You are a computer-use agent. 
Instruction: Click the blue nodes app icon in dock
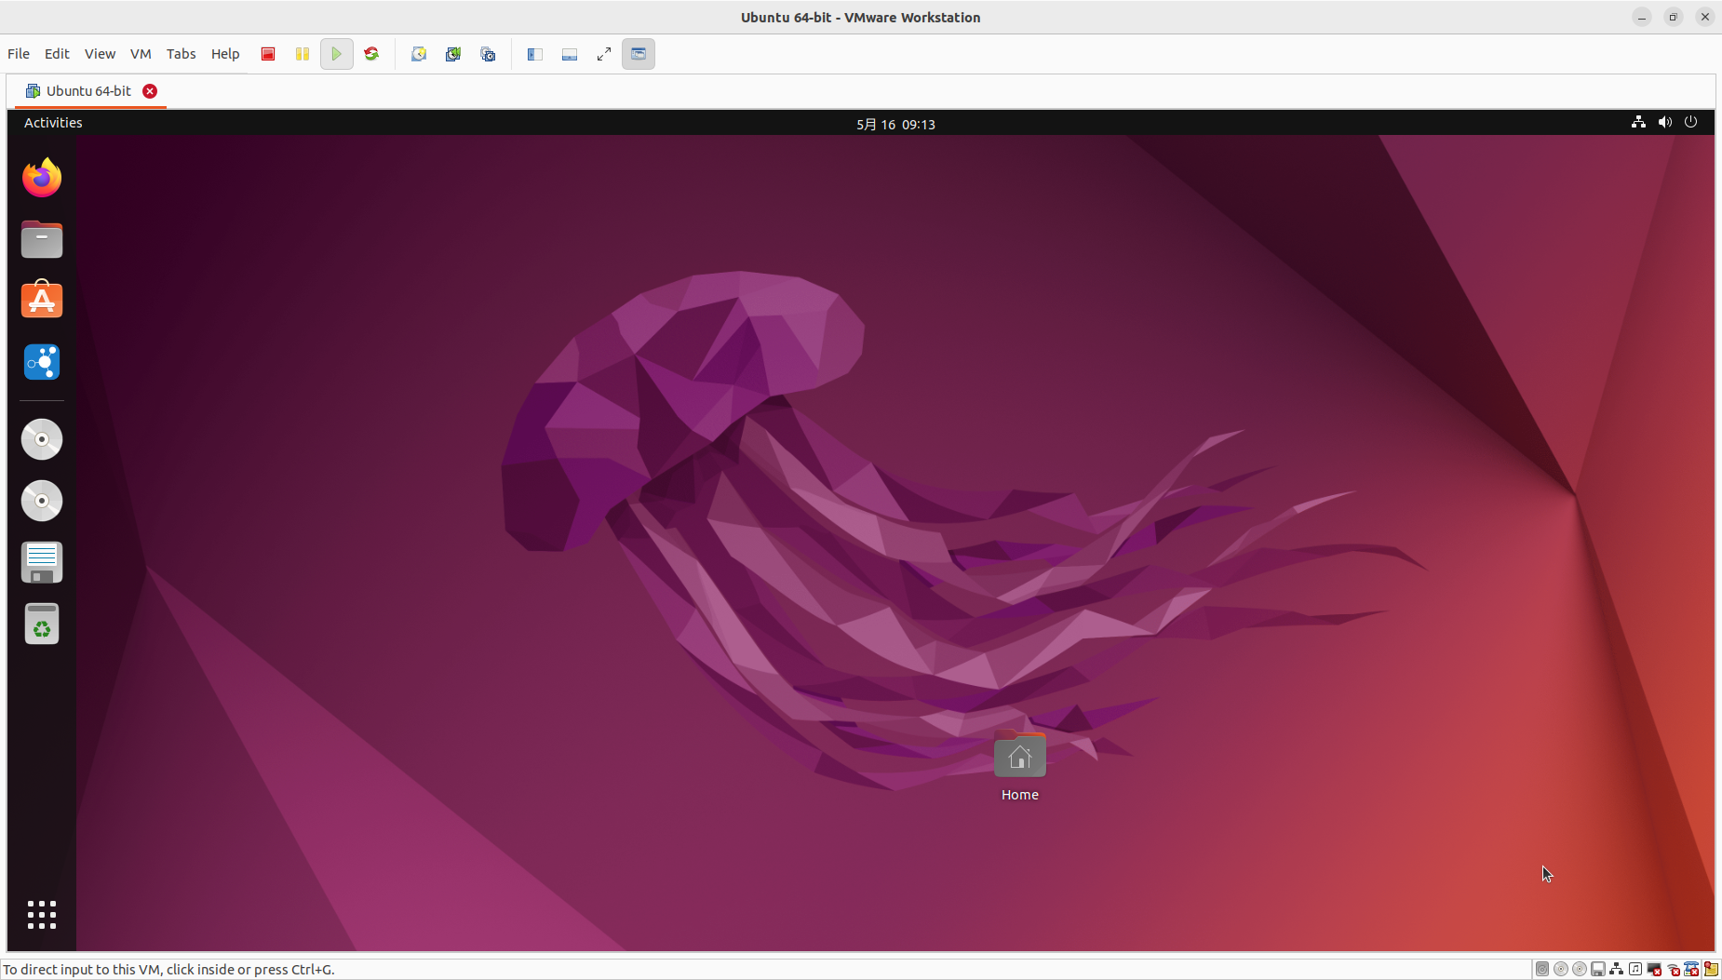(x=42, y=362)
